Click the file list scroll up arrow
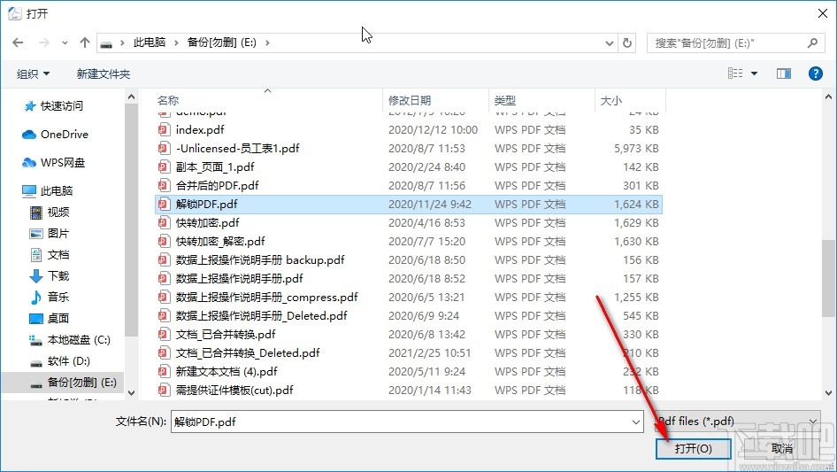 (x=828, y=97)
